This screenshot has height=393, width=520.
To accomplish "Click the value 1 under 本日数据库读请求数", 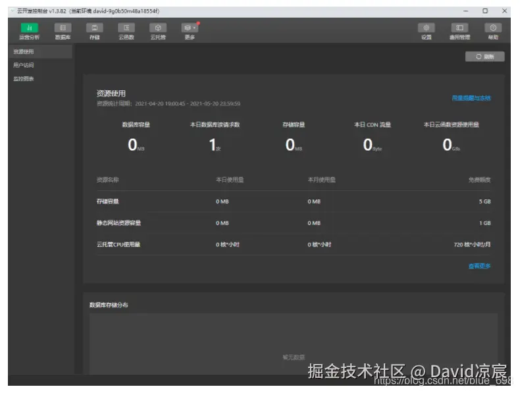I will coord(213,145).
